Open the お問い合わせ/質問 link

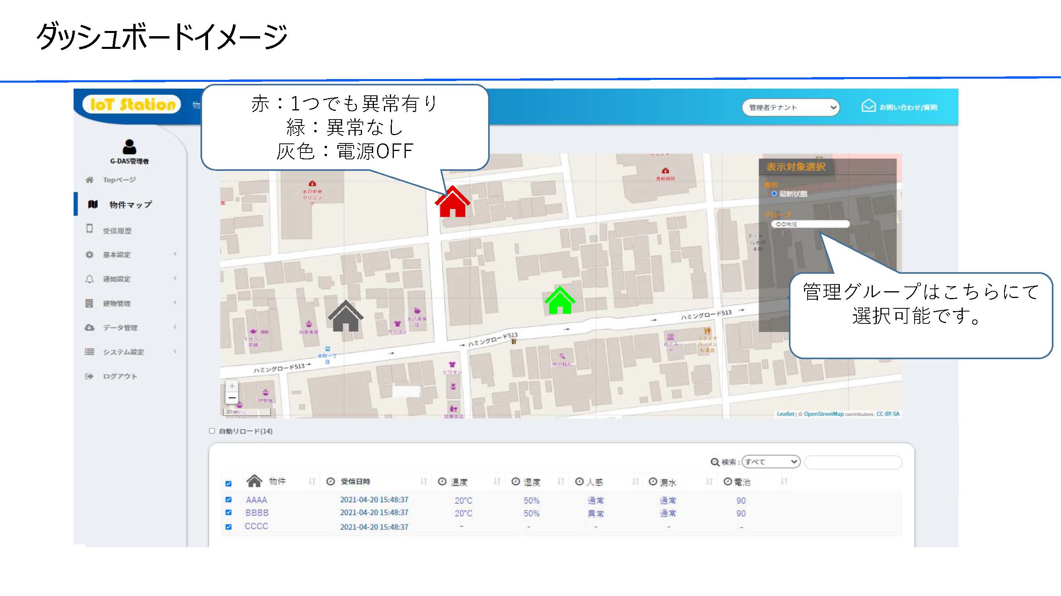[908, 107]
